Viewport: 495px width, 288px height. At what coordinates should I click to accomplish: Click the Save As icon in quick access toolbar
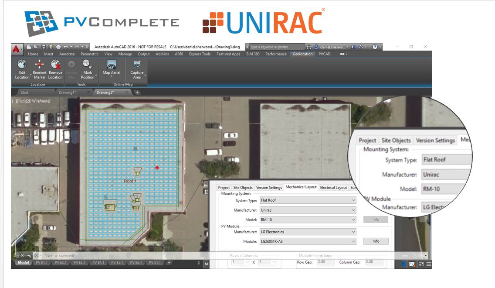[51, 47]
